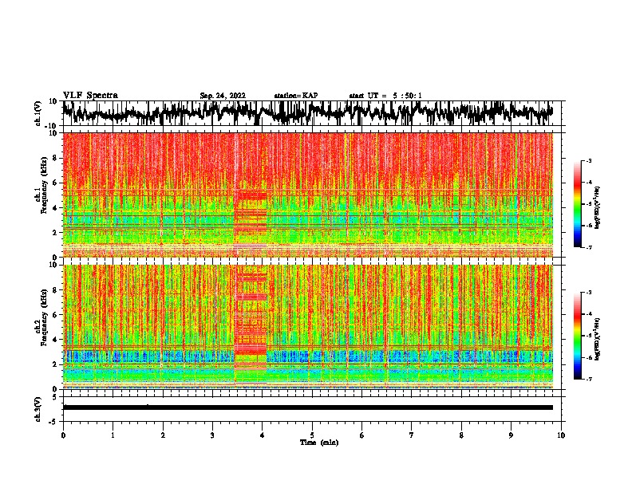Click time axis tick label "9"
Viewport: 632px width, 488px height.
(511, 435)
